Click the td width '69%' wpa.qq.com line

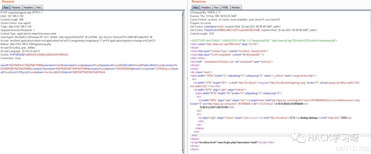275,102
